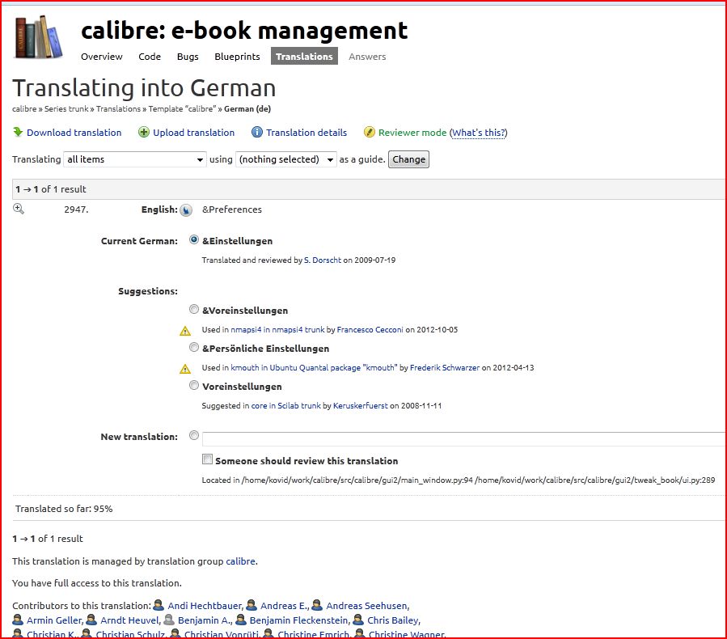
Task: Click person icon before Andi Hechtbauer
Action: tap(159, 605)
